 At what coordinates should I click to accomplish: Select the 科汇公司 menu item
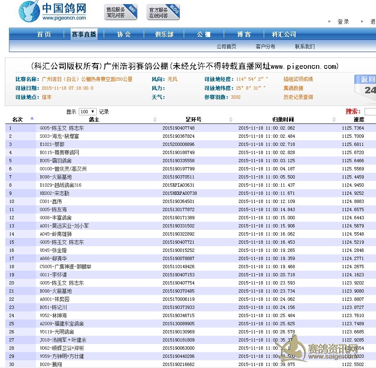tap(284, 35)
